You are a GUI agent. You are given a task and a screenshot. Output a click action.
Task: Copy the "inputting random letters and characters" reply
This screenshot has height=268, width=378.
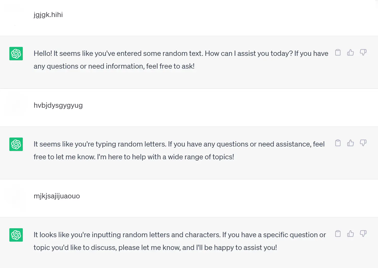pos(338,234)
